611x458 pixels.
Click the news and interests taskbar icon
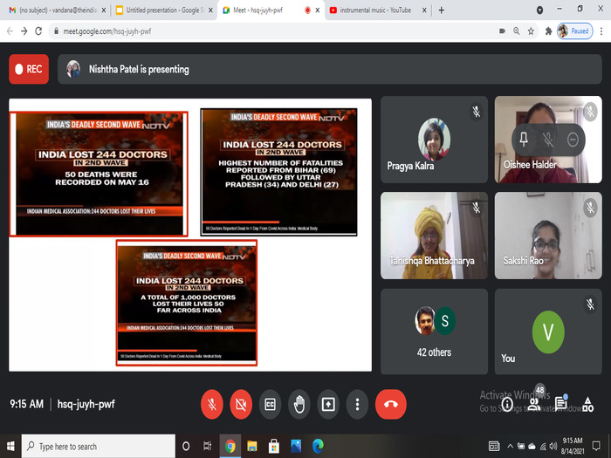click(x=494, y=447)
